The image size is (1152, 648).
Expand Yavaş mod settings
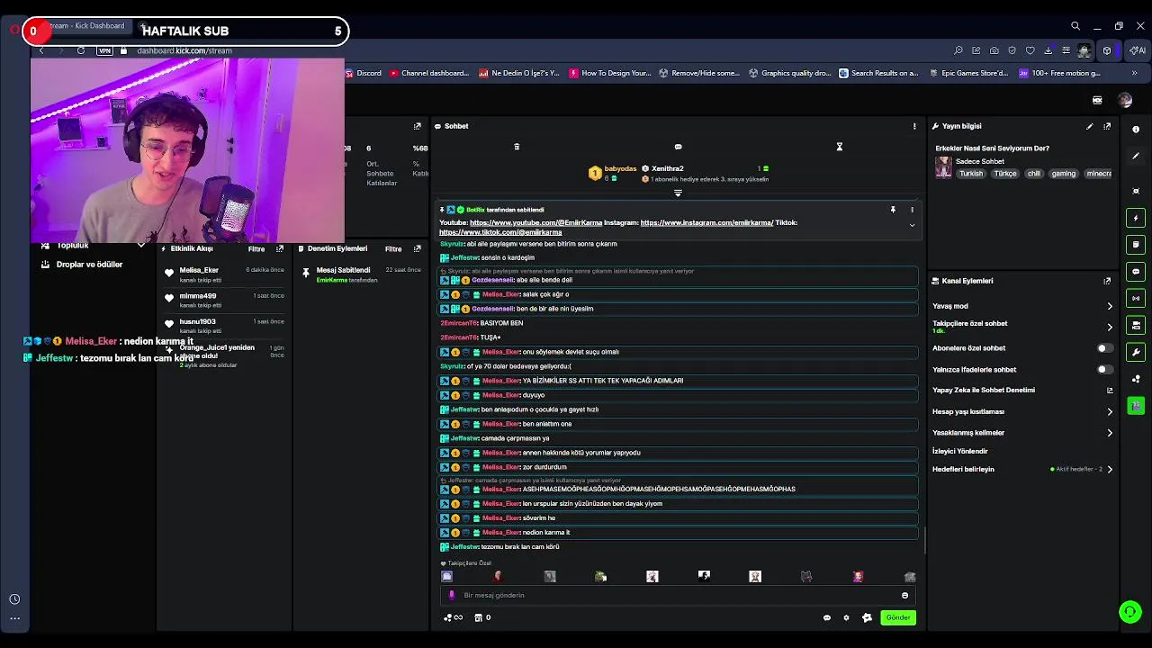(1110, 306)
